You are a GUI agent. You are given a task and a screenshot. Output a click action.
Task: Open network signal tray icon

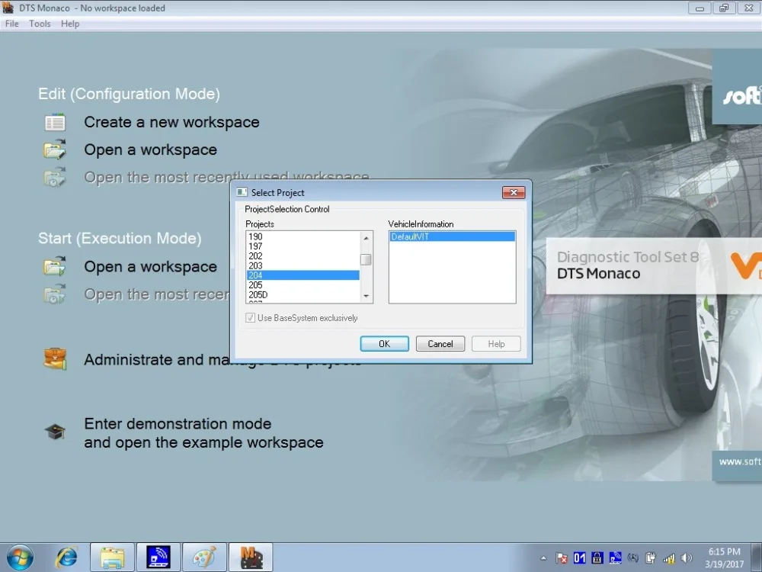(669, 558)
